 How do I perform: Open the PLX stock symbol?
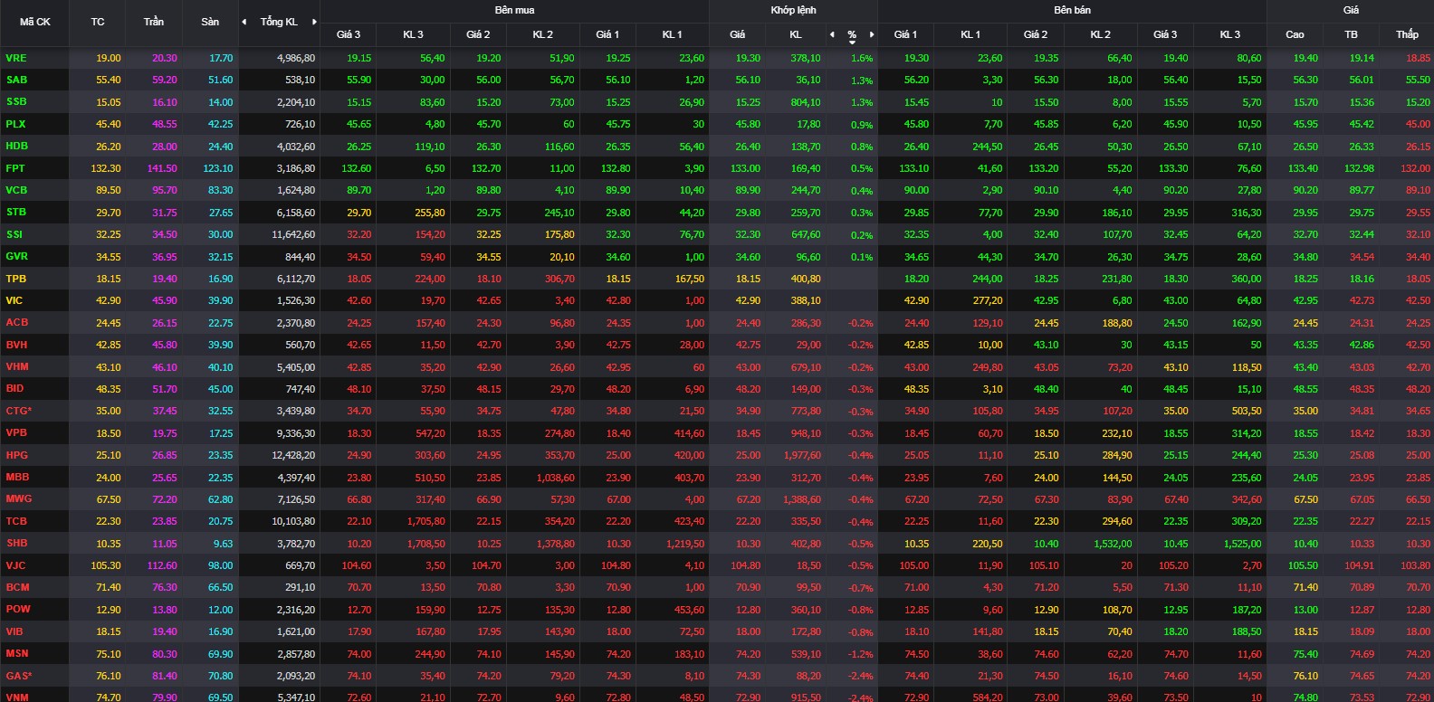pos(15,124)
